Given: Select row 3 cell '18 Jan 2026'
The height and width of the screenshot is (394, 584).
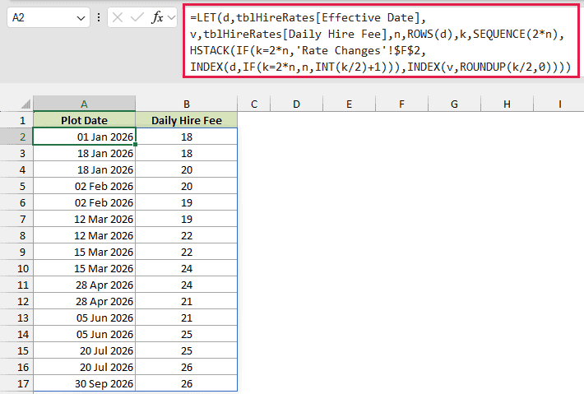Looking at the screenshot, I should (x=84, y=153).
